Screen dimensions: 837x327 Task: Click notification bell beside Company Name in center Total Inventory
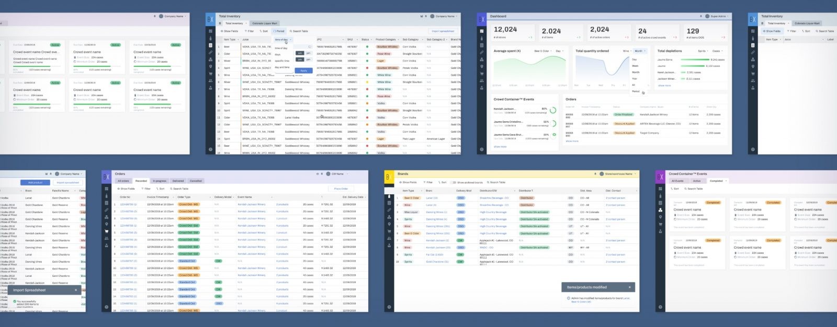tap(426, 16)
